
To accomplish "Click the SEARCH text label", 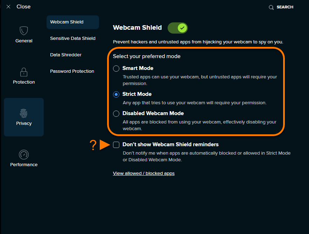I will [285, 7].
